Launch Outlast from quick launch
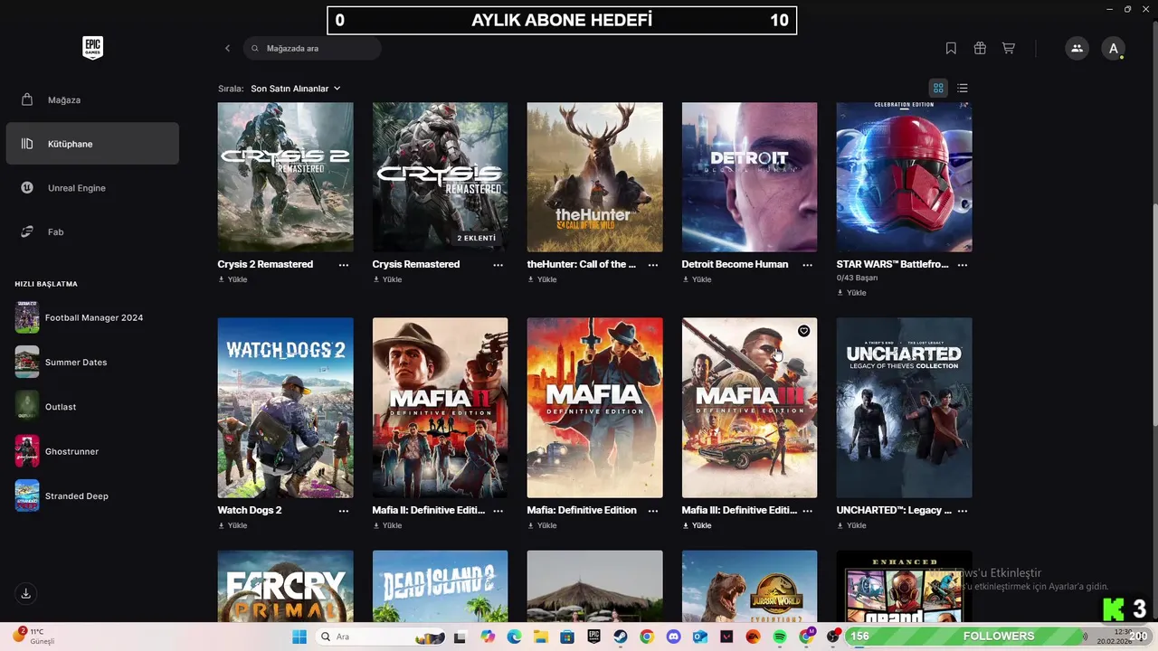 (46, 407)
